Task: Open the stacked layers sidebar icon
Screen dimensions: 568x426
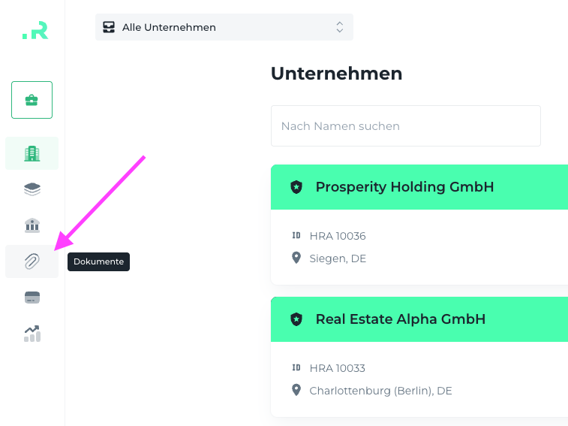Action: click(32, 189)
